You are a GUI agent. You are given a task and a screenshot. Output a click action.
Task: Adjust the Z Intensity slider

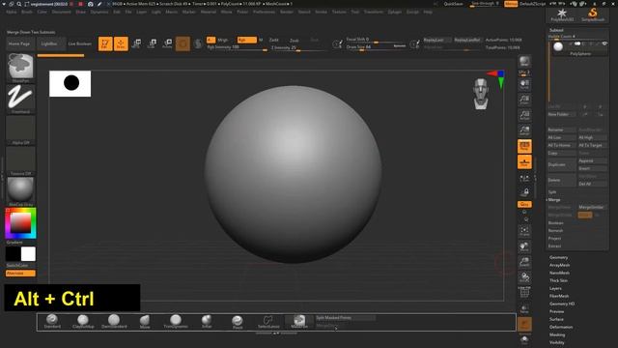(298, 47)
